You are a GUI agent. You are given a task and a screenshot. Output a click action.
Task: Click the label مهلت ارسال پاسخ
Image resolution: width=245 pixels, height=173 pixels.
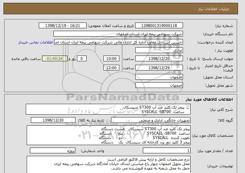coord(217,59)
